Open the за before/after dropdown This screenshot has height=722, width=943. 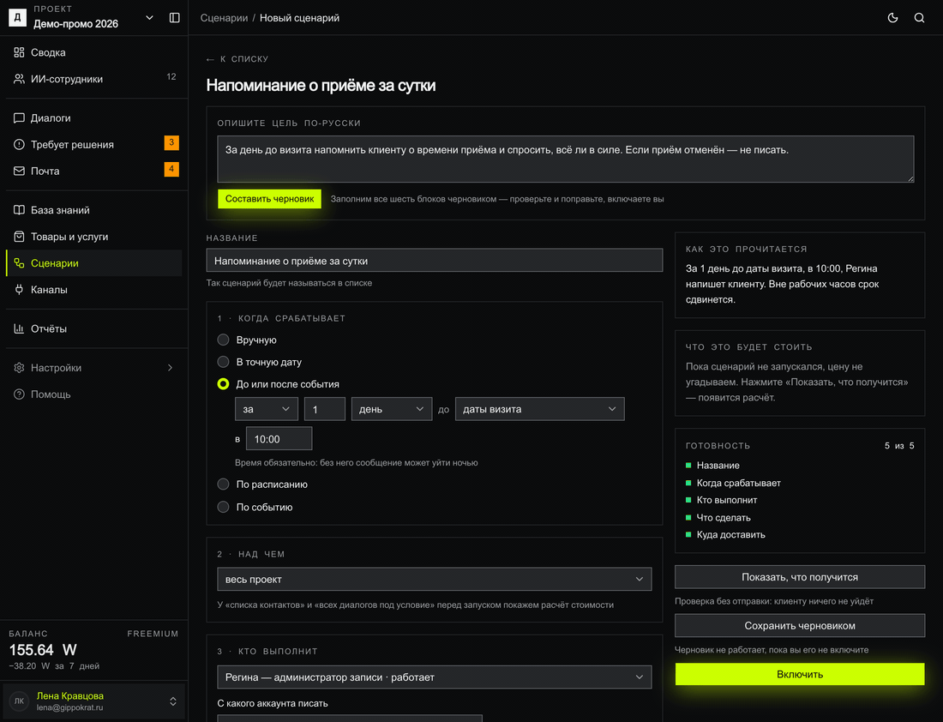click(267, 409)
